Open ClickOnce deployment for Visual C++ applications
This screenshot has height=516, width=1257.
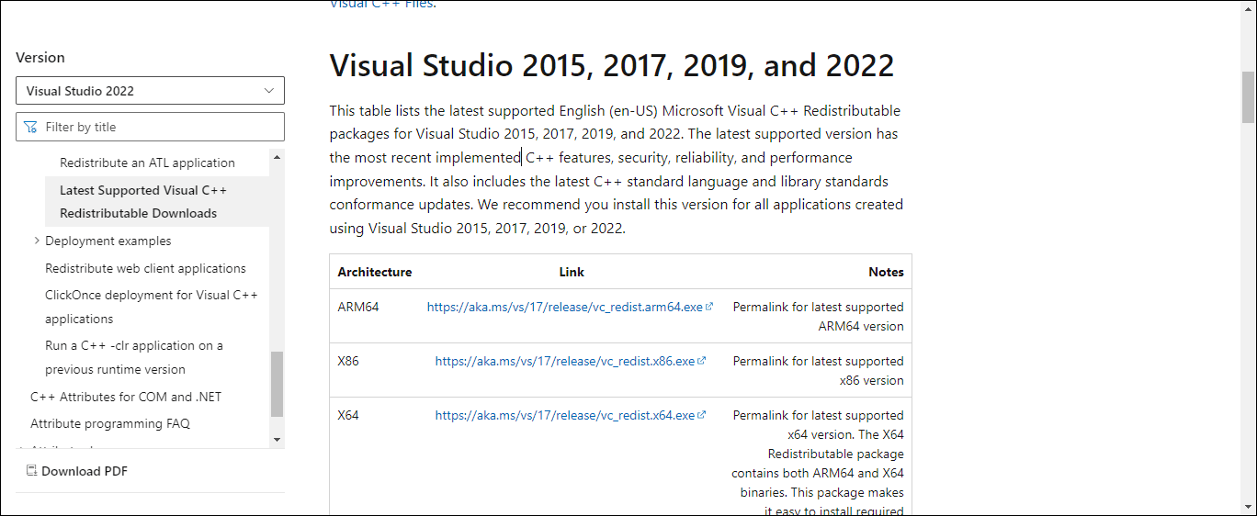(151, 307)
